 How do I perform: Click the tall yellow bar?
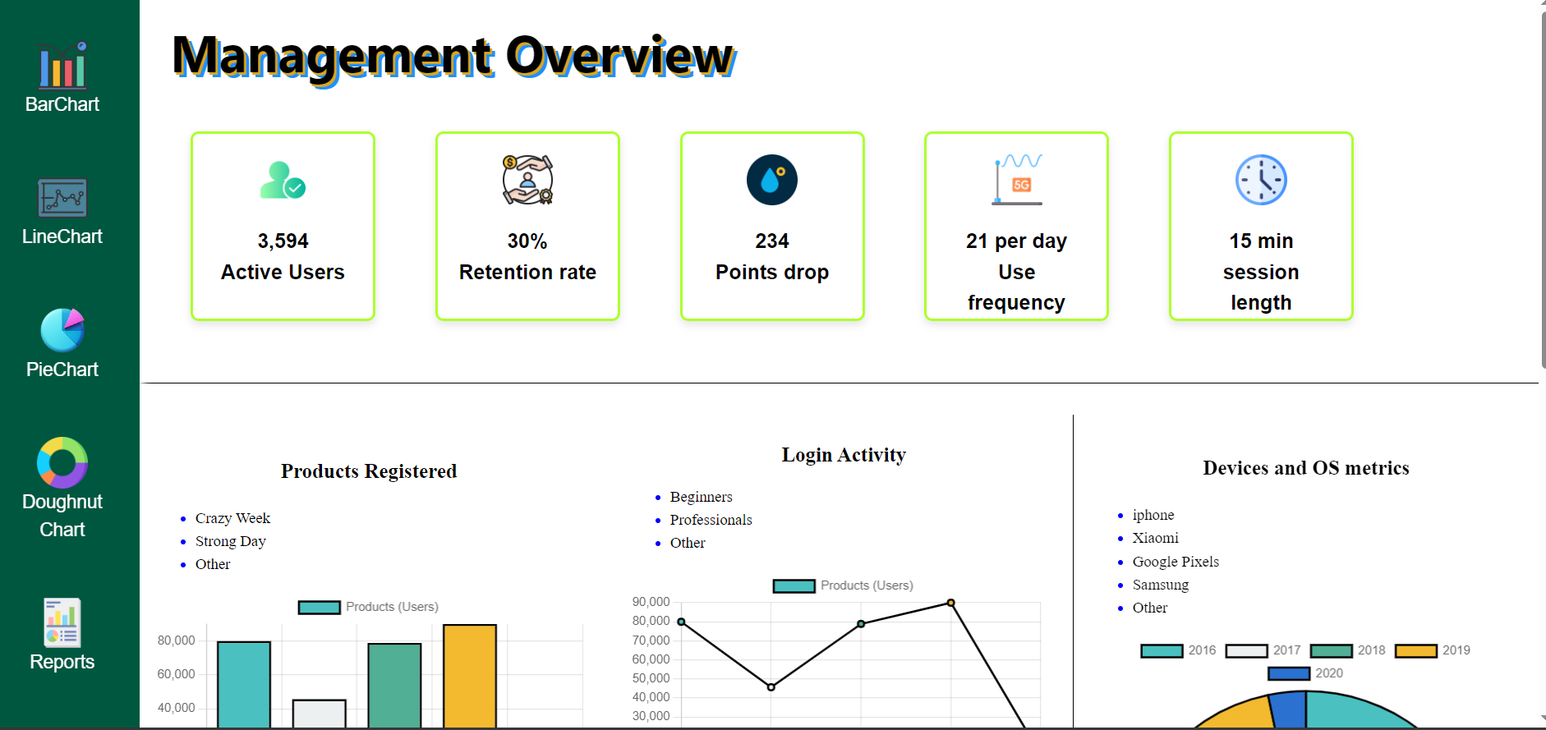470,676
